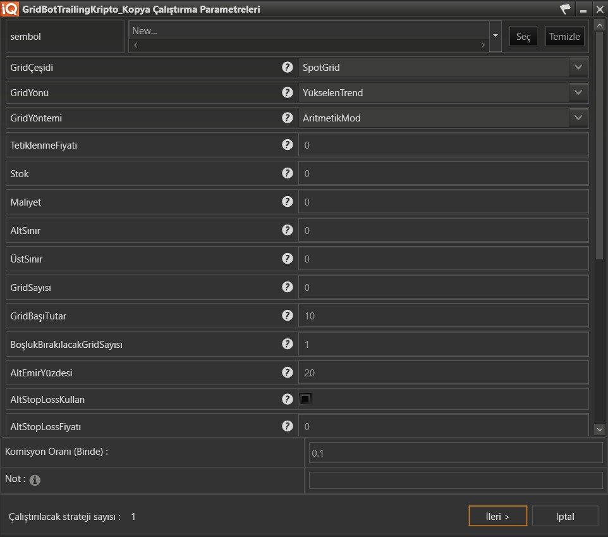View help for BoşlukBırakılacakGridSayısı
The height and width of the screenshot is (537, 608).
287,344
